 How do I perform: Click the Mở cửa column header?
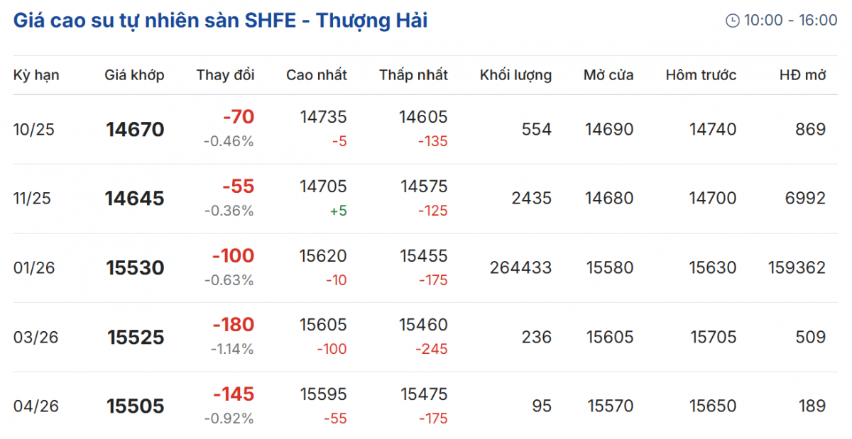(x=608, y=75)
